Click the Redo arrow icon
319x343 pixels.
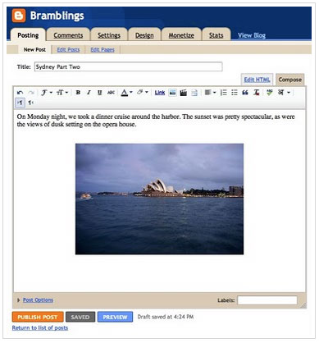click(x=31, y=93)
